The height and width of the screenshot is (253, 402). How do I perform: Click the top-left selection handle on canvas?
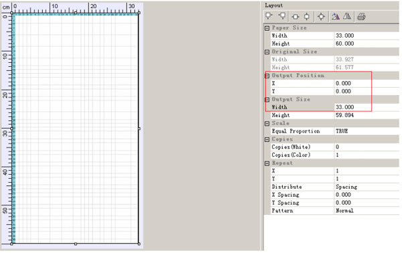pos(12,13)
